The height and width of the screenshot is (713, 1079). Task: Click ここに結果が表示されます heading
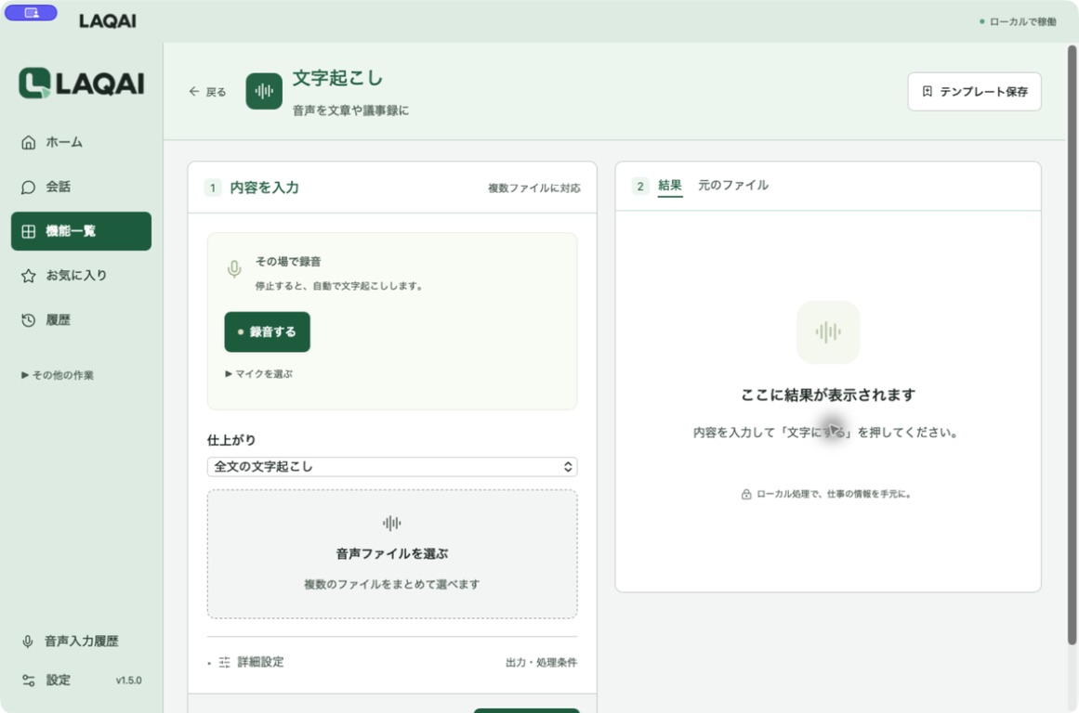pos(828,395)
